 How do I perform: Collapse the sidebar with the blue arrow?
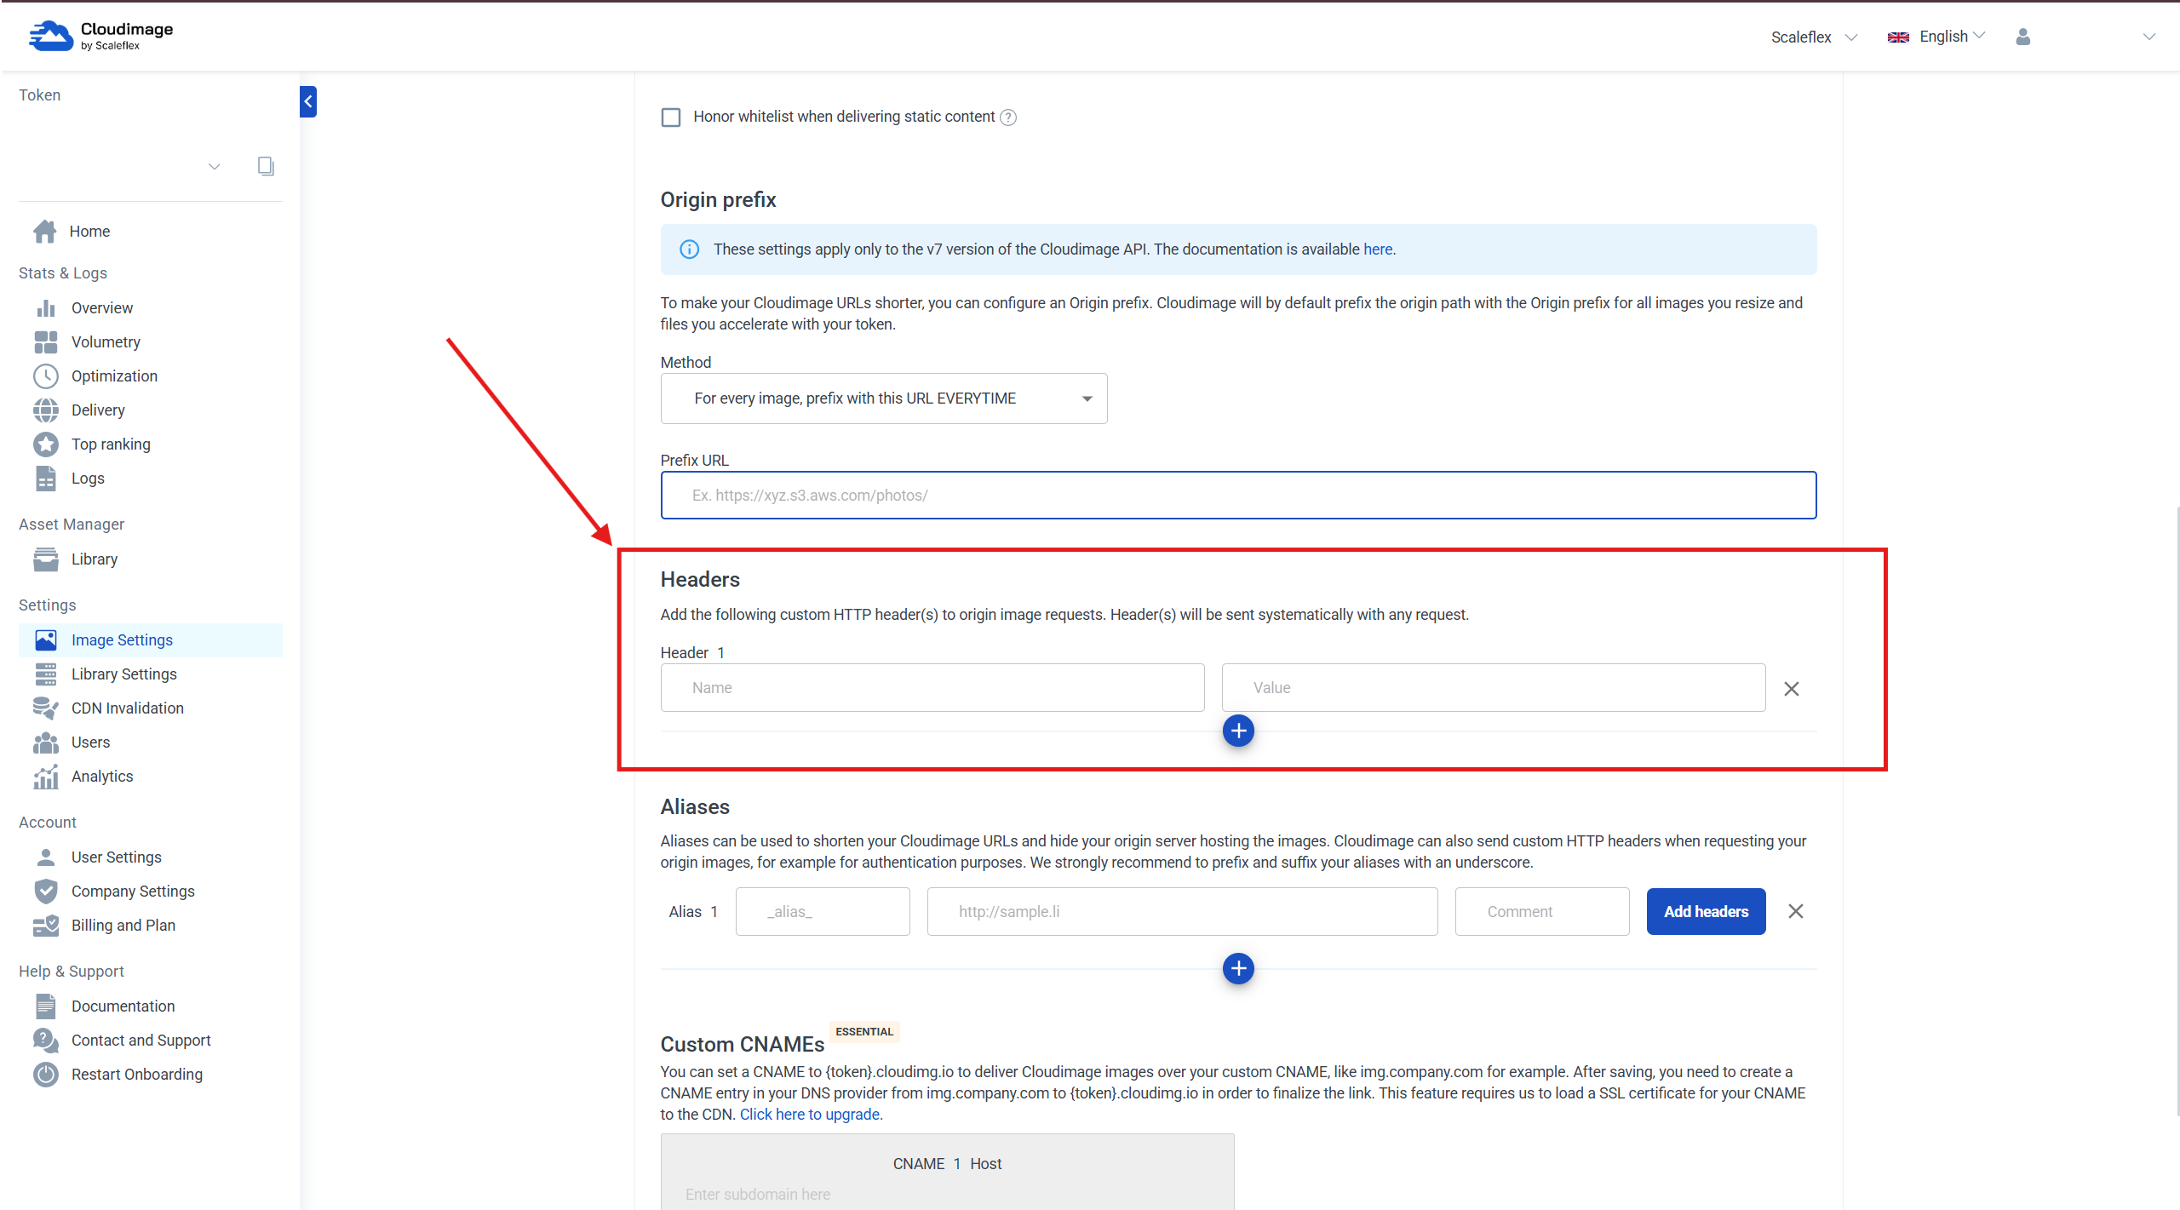(308, 101)
